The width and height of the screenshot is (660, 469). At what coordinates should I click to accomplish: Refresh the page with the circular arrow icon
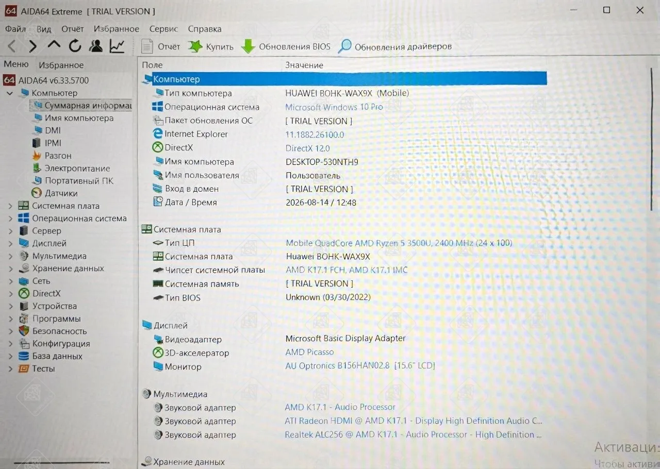75,46
